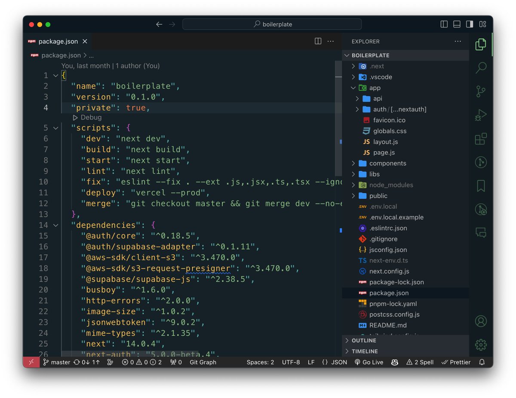The height and width of the screenshot is (398, 516).
Task: Click the editor vertical scrollbar
Action: tap(339, 118)
